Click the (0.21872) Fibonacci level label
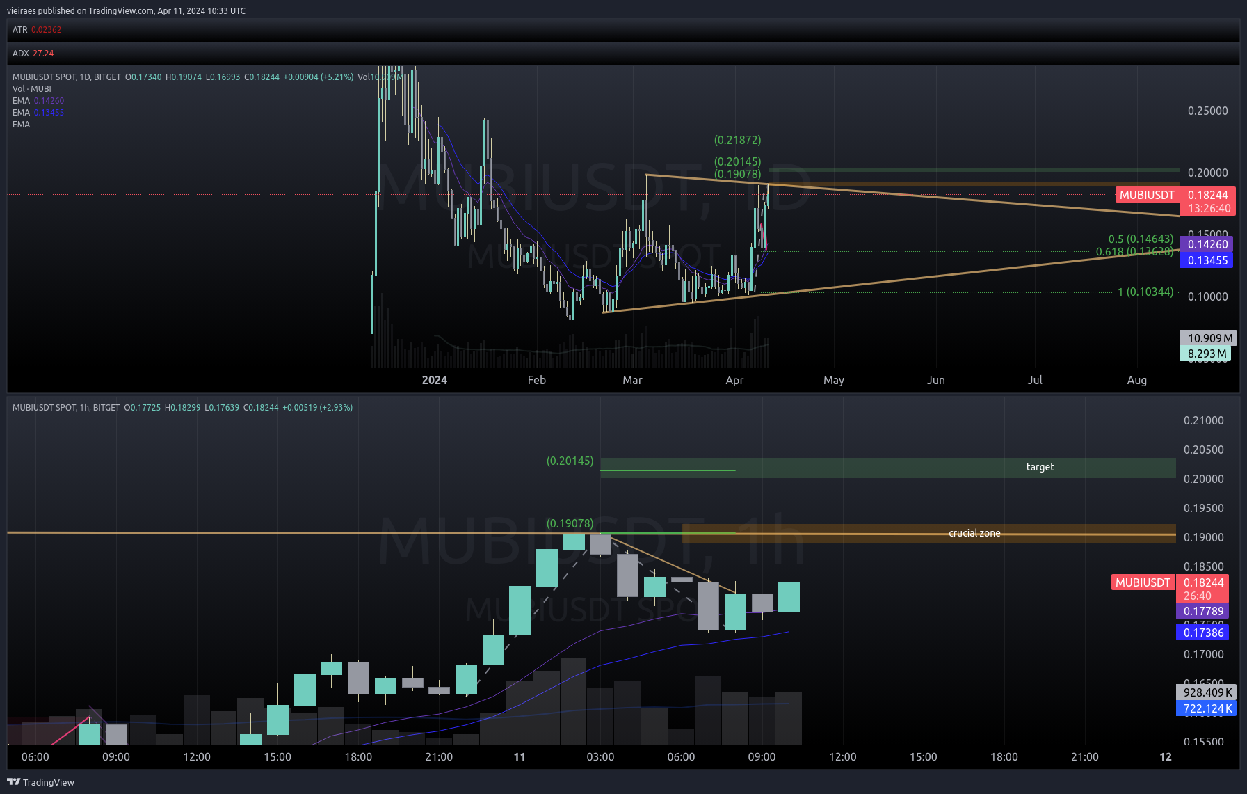The width and height of the screenshot is (1247, 794). click(738, 141)
